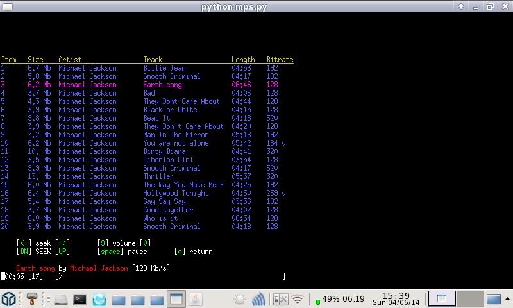
Task: Expand the small up arrow at taskbar end
Action: click(507, 298)
